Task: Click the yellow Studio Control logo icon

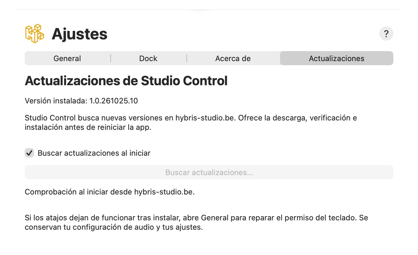Action: 35,33
